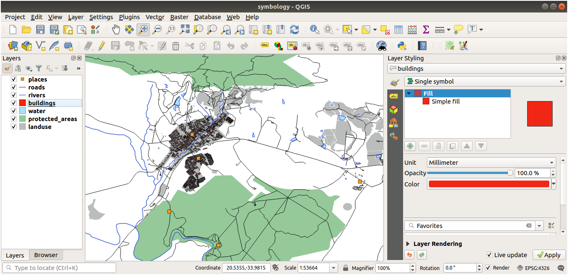Image resolution: width=568 pixels, height=275 pixels.
Task: Click the green add symbol layer button
Action: pos(410,146)
